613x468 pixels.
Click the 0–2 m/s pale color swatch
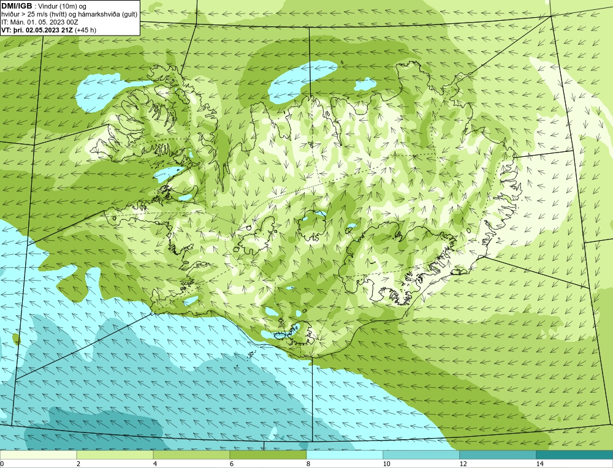click(x=38, y=455)
